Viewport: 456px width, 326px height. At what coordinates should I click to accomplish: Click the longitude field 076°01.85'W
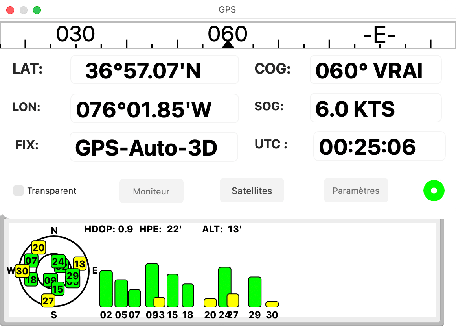(x=155, y=108)
